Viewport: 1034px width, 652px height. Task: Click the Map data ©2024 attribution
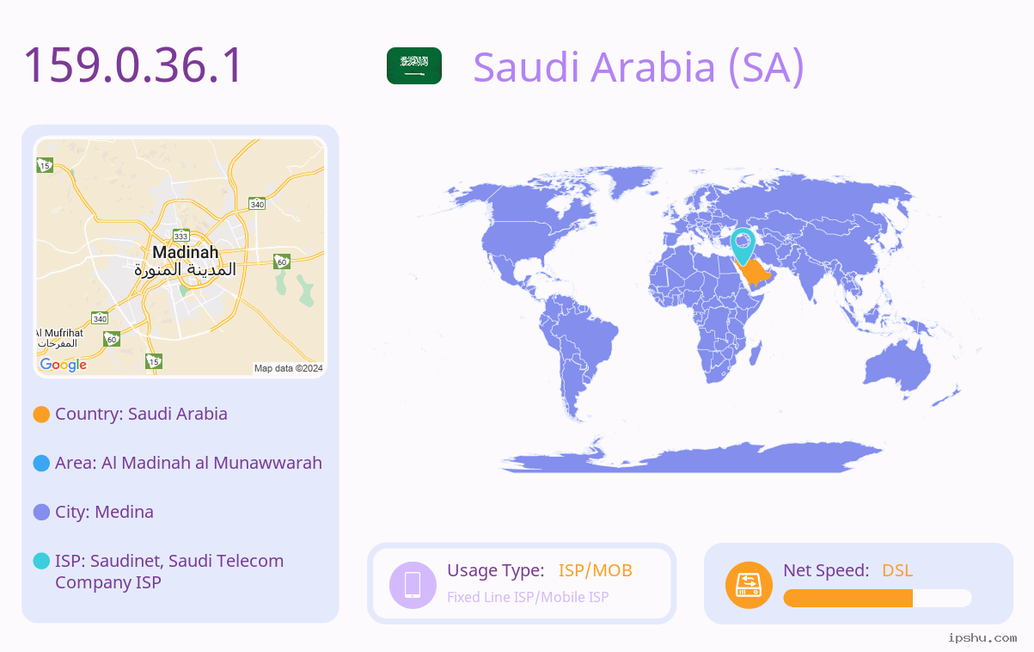(x=288, y=368)
